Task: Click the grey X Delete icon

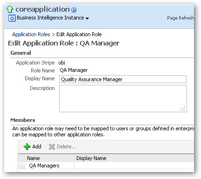Action: pyautogui.click(x=52, y=147)
